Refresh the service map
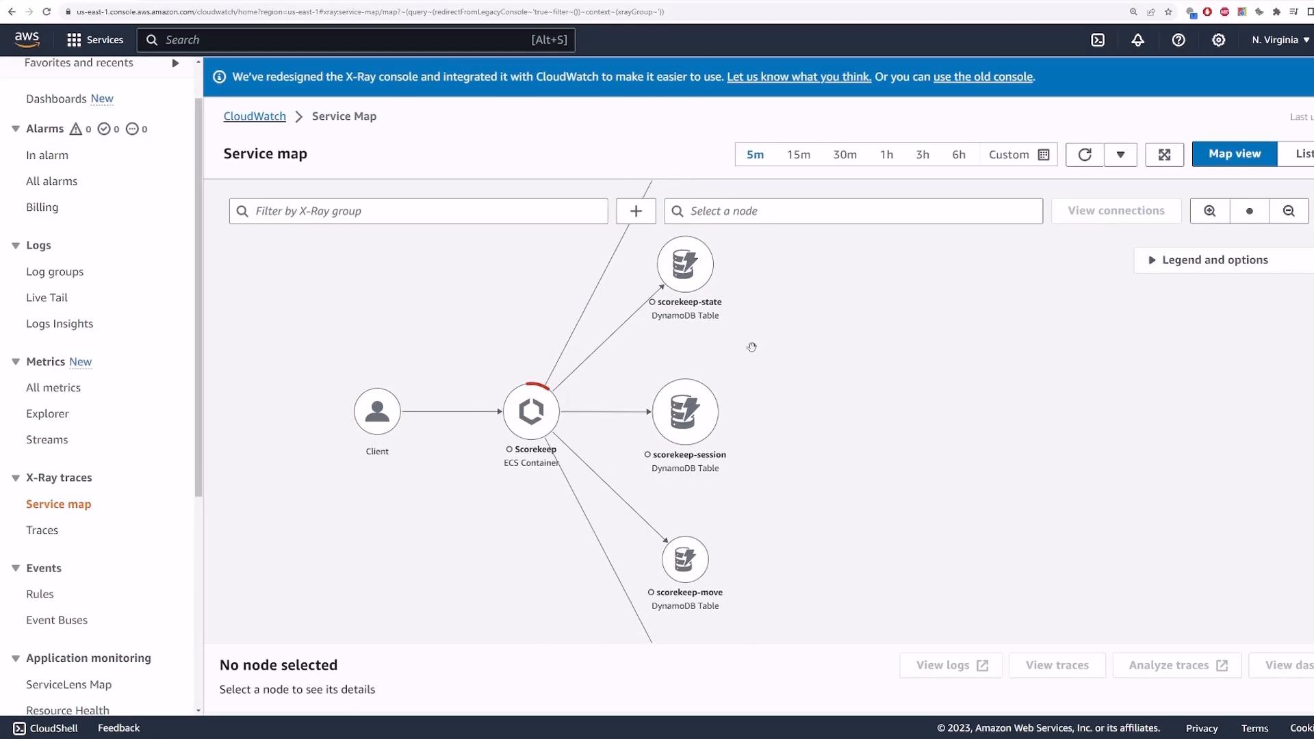Image resolution: width=1314 pixels, height=739 pixels. (1085, 155)
